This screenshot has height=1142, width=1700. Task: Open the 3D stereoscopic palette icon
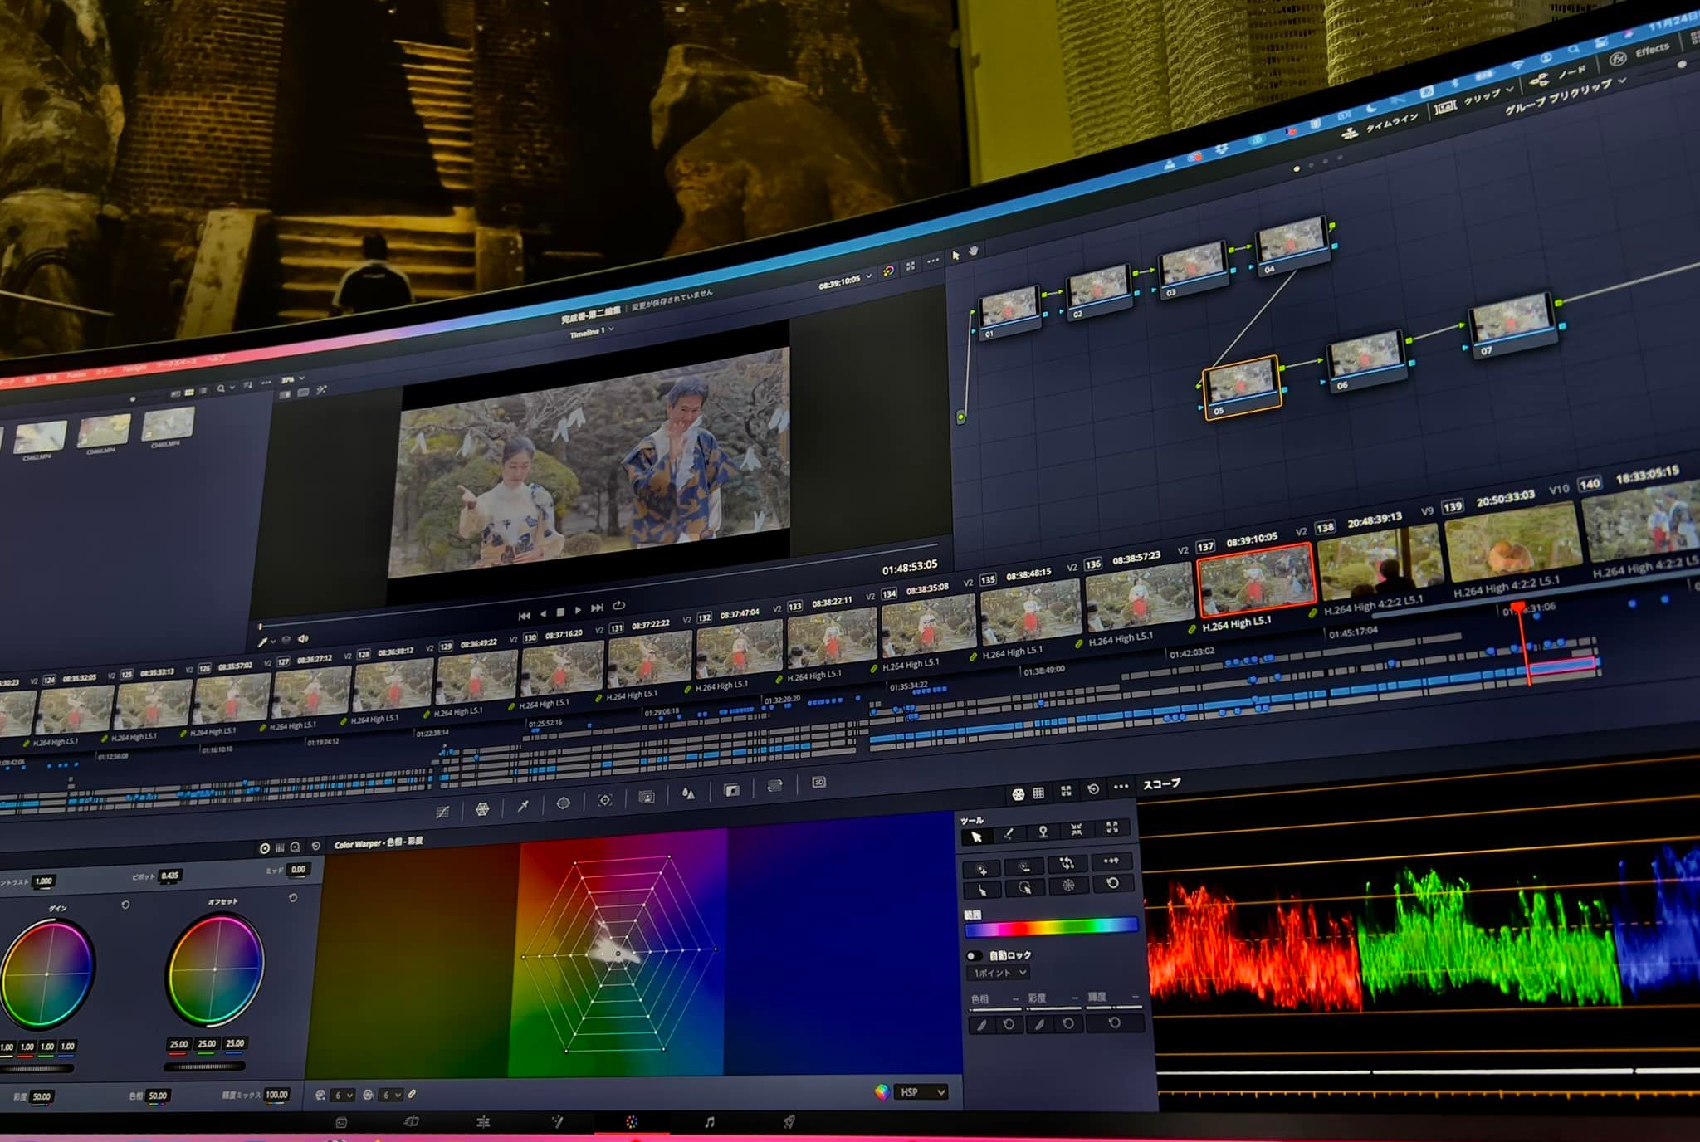(818, 782)
